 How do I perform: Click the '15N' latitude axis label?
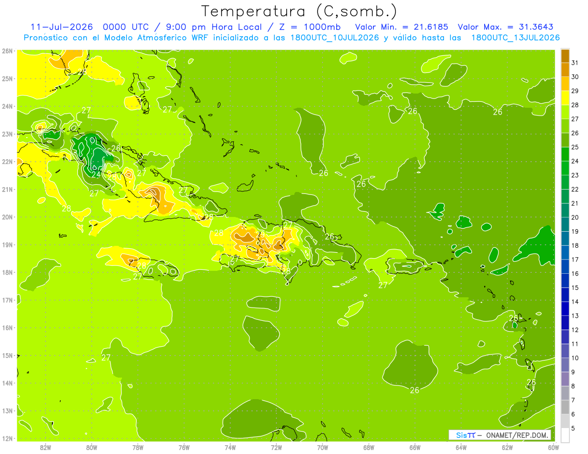point(7,356)
